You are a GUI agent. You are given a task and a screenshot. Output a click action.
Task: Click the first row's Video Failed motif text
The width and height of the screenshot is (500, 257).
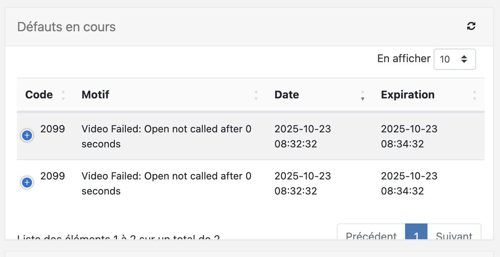point(166,136)
